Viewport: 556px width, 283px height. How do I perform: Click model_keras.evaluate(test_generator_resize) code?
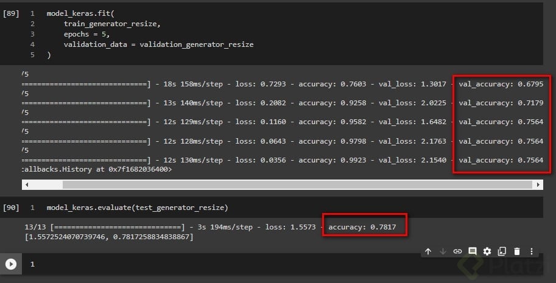click(137, 208)
